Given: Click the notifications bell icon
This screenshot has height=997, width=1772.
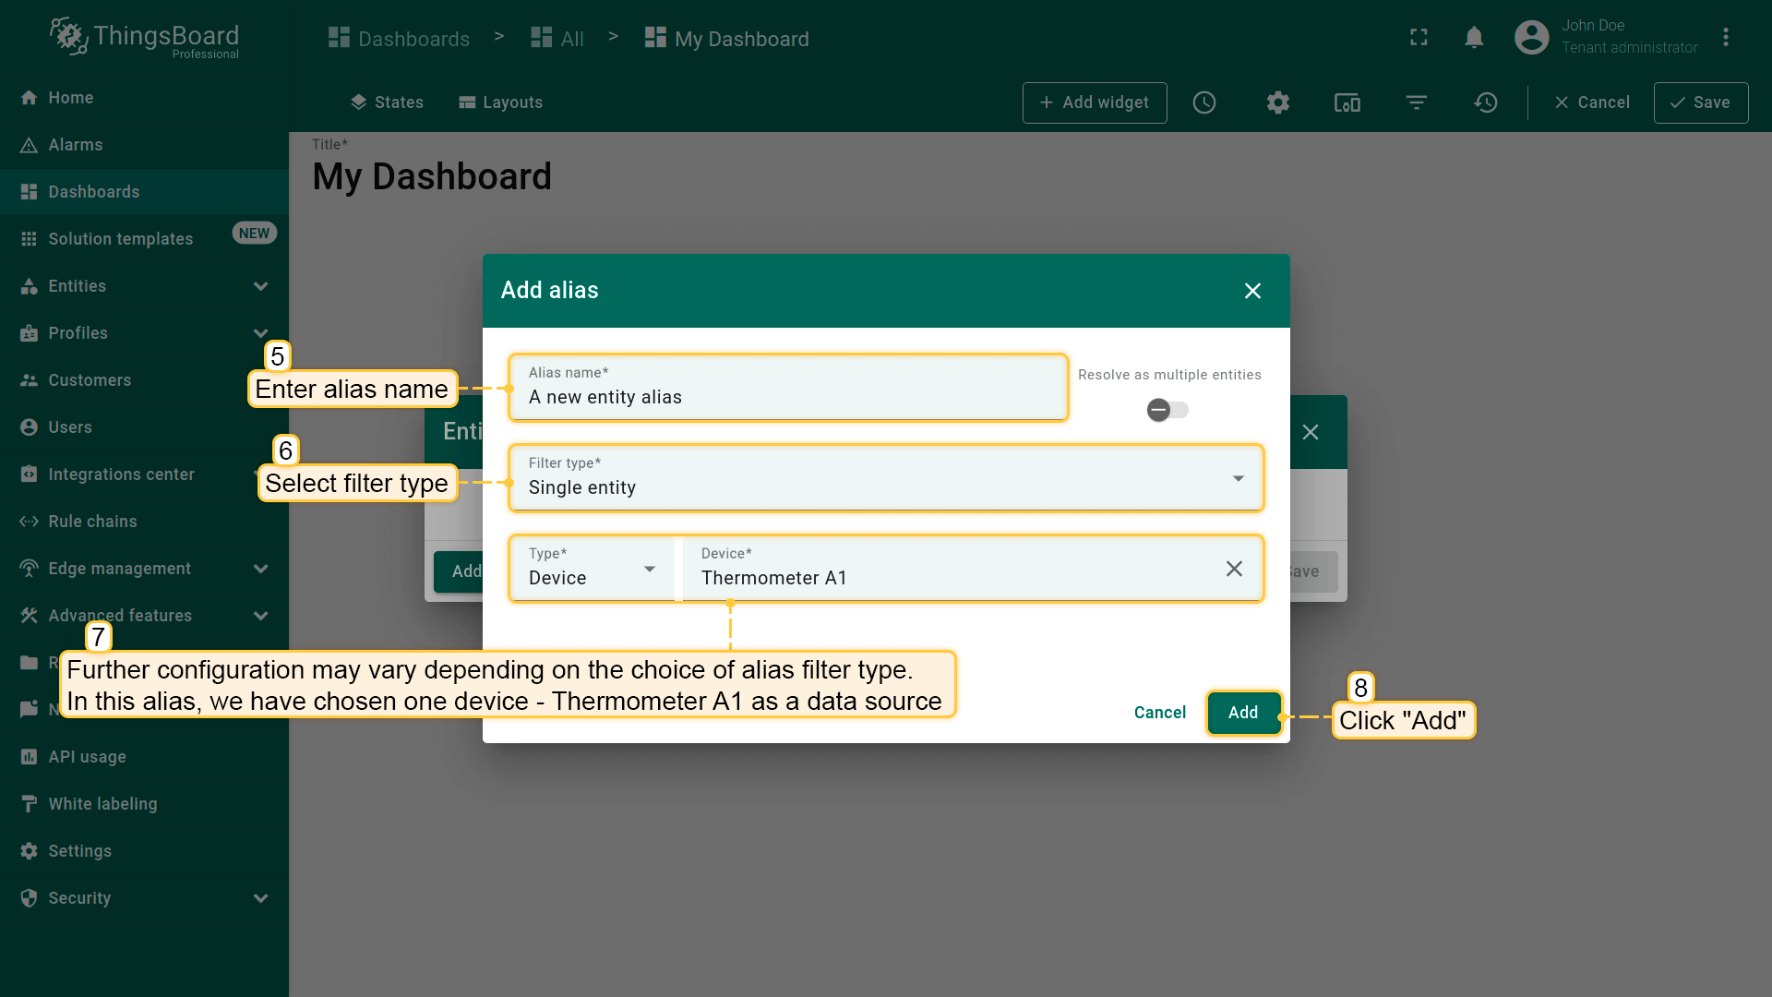Looking at the screenshot, I should coord(1474,37).
